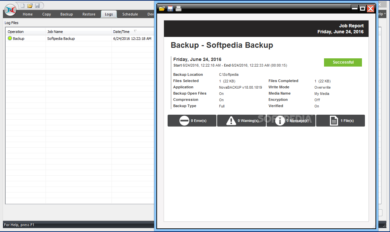The width and height of the screenshot is (390, 232).
Task: Click the Full backup type value
Action: coord(222,106)
